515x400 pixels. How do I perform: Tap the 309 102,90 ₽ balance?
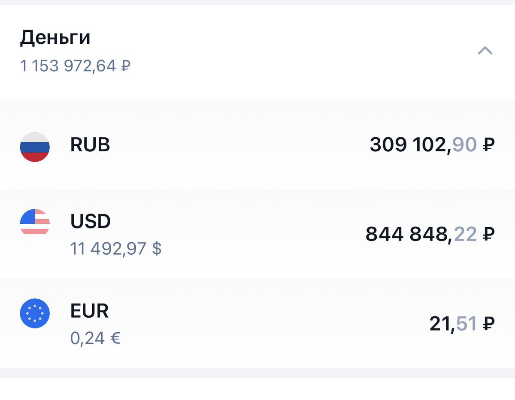(432, 145)
